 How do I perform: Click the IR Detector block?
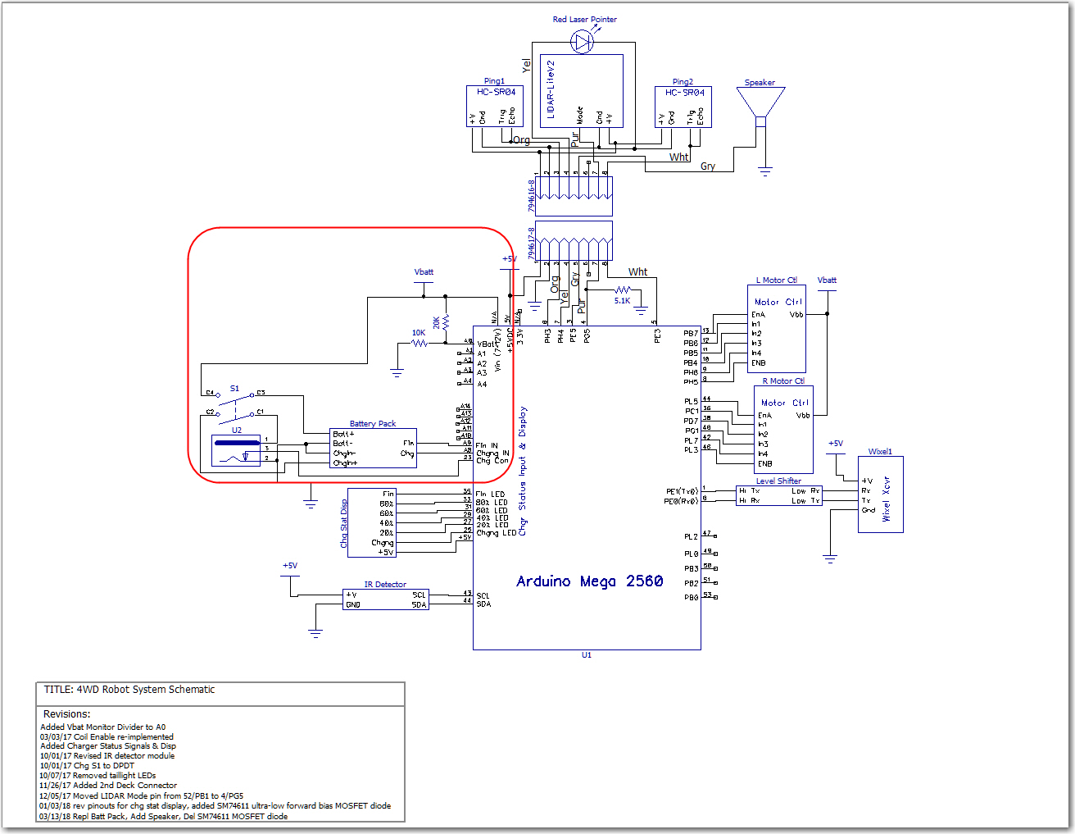(385, 599)
